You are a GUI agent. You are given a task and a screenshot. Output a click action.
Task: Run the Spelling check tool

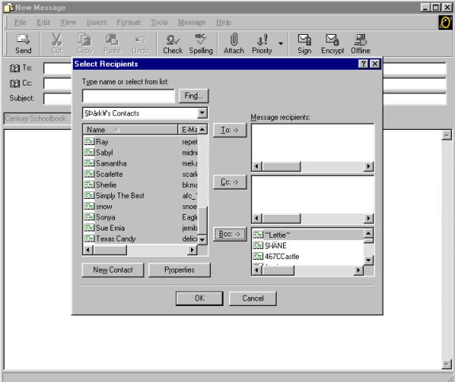point(201,44)
